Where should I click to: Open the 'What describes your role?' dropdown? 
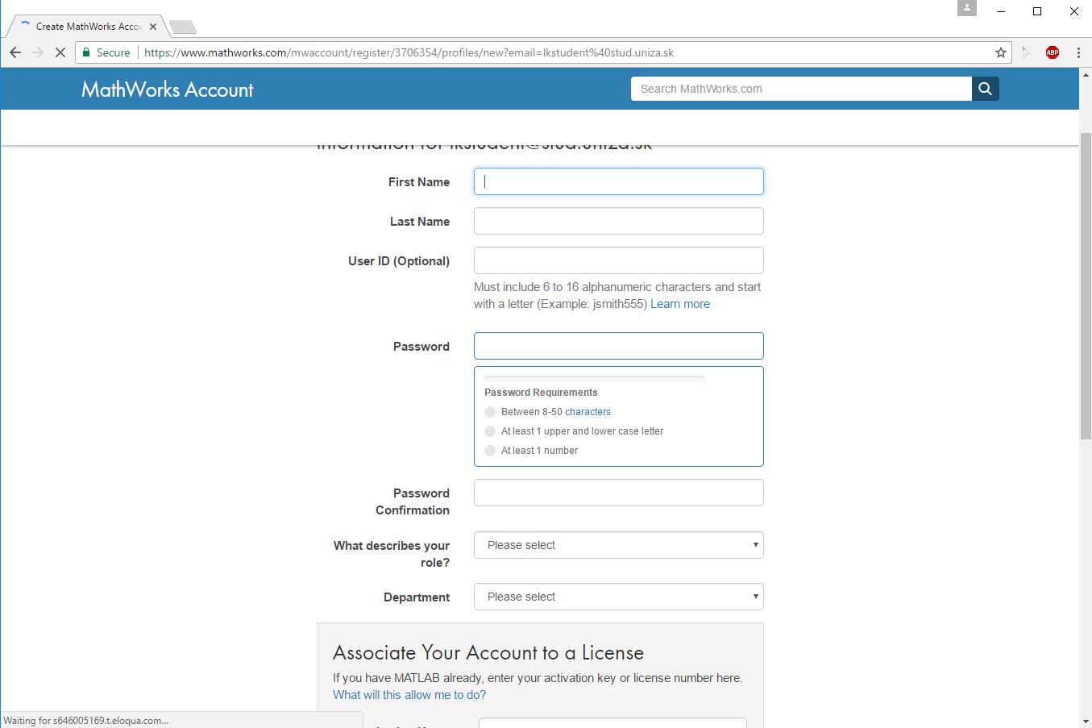coord(618,545)
